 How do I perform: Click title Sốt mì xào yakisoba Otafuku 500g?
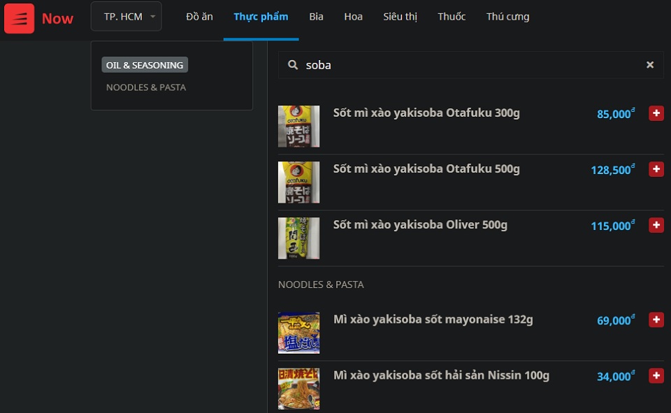pos(426,169)
